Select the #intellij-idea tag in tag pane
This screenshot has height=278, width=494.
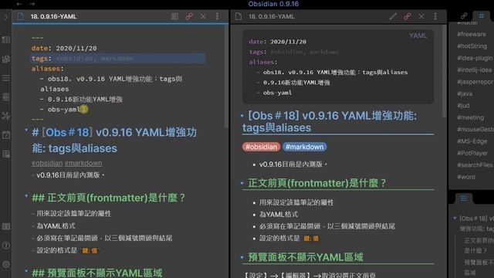tap(475, 70)
